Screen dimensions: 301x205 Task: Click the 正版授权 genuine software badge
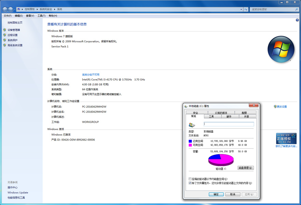point(286,138)
